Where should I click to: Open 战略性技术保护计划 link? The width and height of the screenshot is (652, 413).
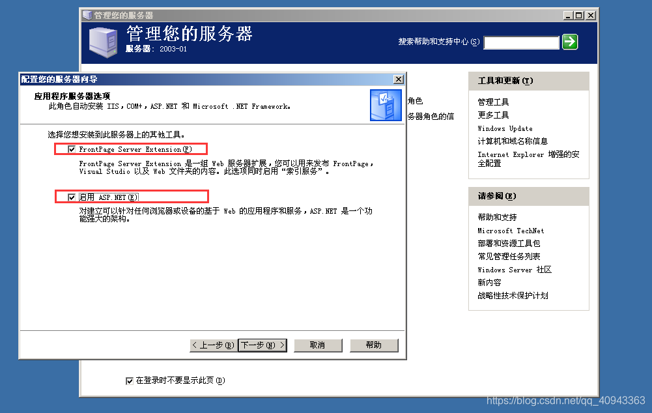tap(513, 295)
